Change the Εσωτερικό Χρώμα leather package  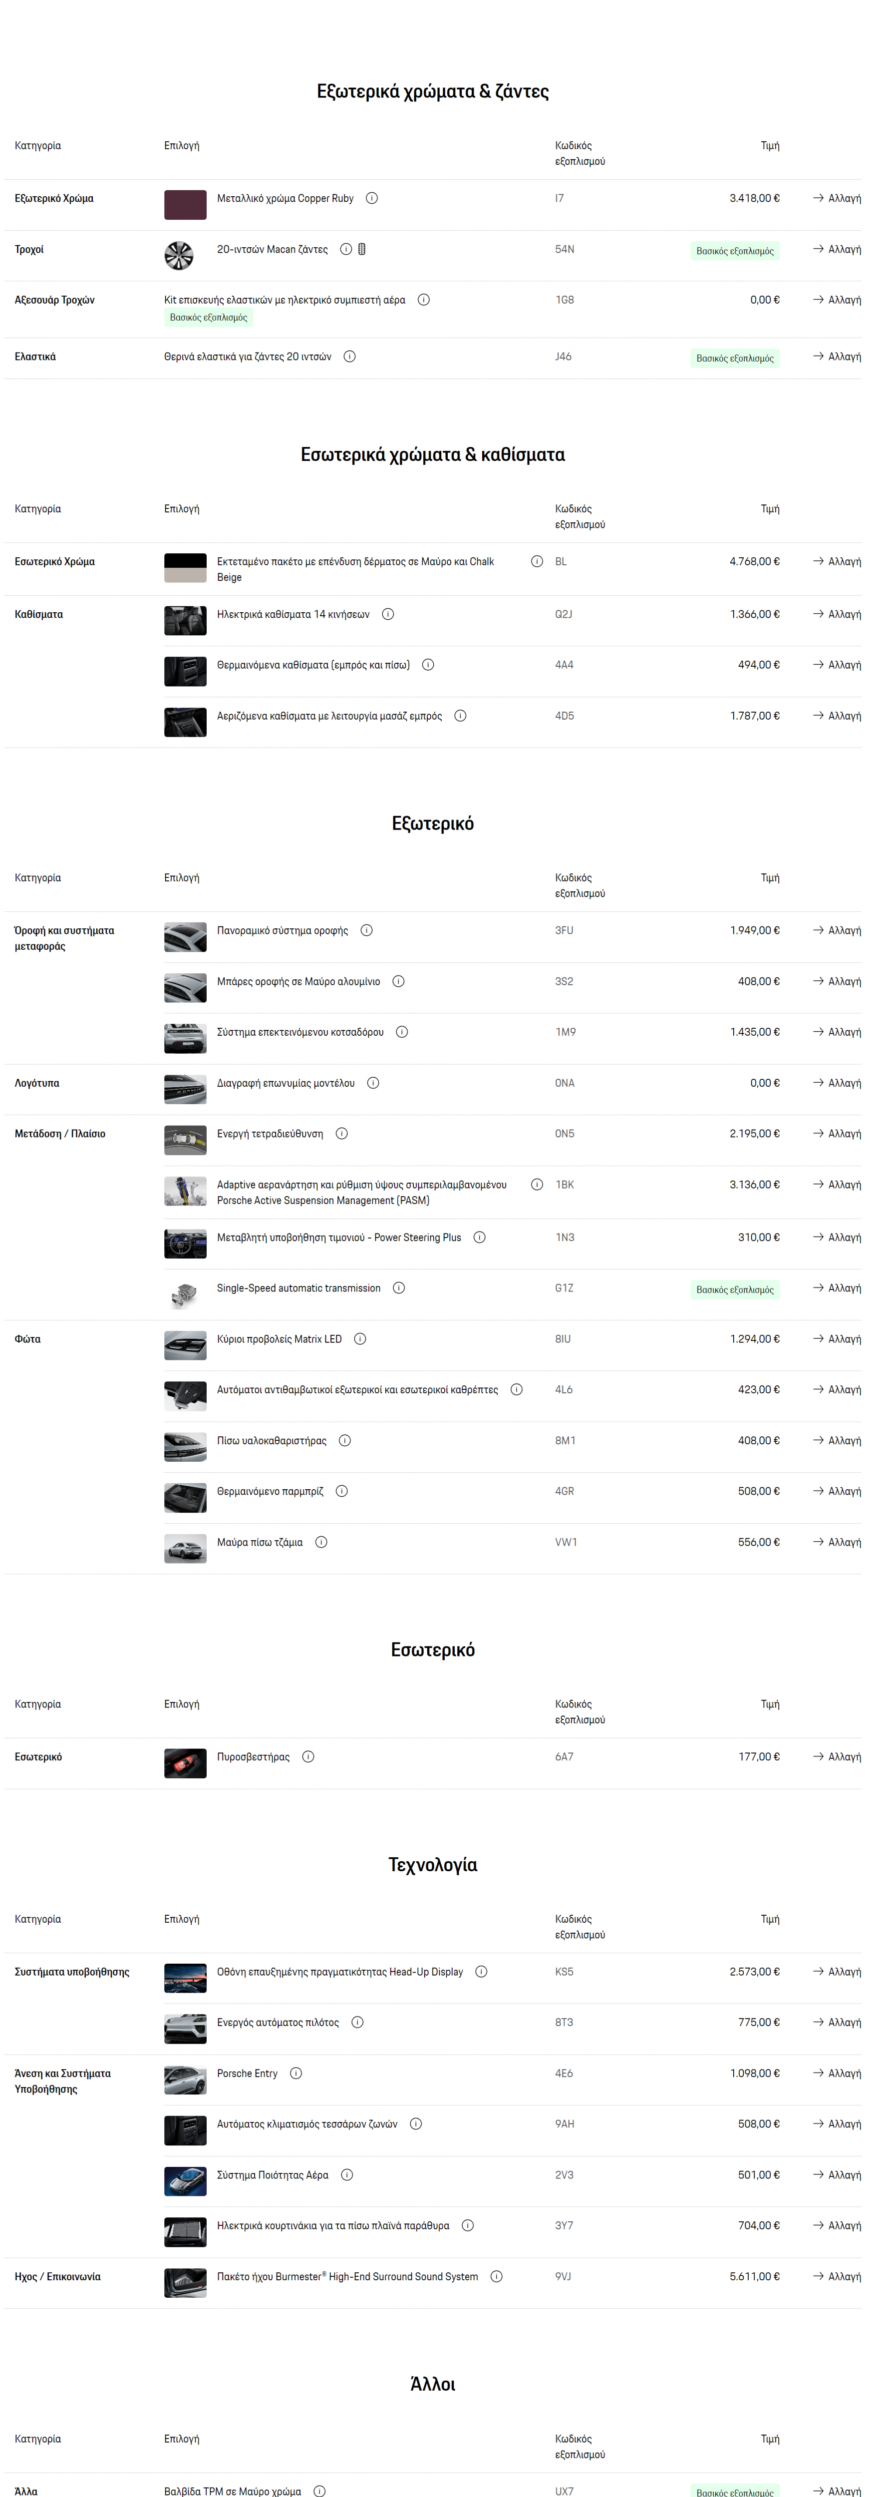[x=838, y=562]
